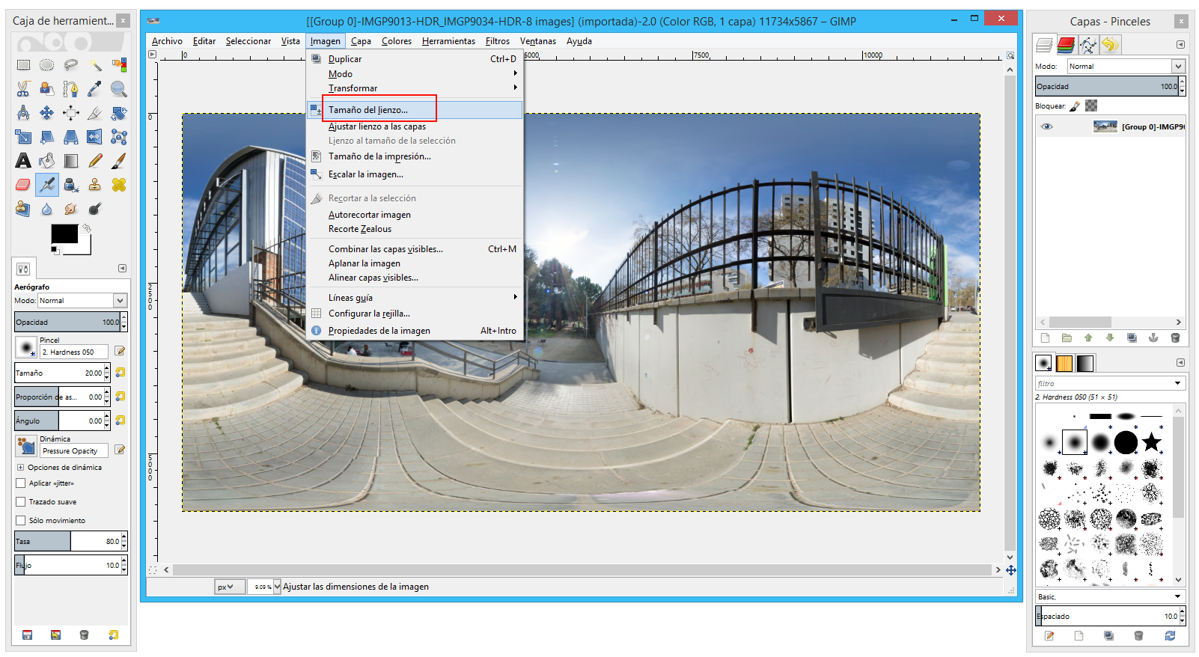Viewport: 1199px width, 657px height.
Task: Open the Filtros menu
Action: pos(497,41)
